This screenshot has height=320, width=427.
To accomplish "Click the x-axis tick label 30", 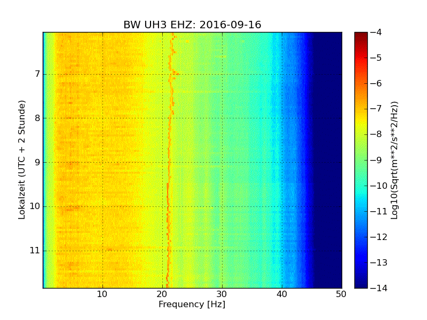I will (x=222, y=294).
